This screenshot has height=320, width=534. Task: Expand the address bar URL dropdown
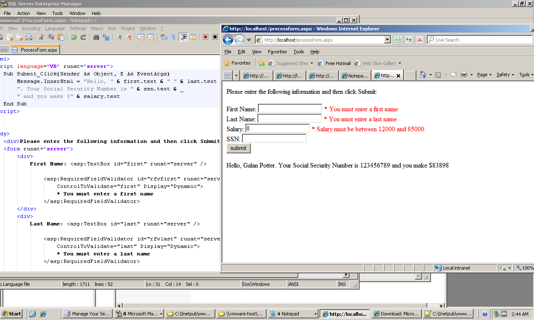[x=388, y=40]
